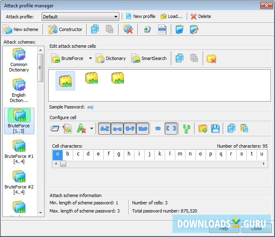The width and height of the screenshot is (275, 237).
Task: Click the edit scheme pencil icon
Action: coord(194,29)
